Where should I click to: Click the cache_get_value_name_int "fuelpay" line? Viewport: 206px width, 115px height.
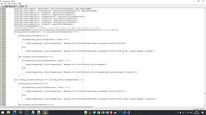point(44,24)
